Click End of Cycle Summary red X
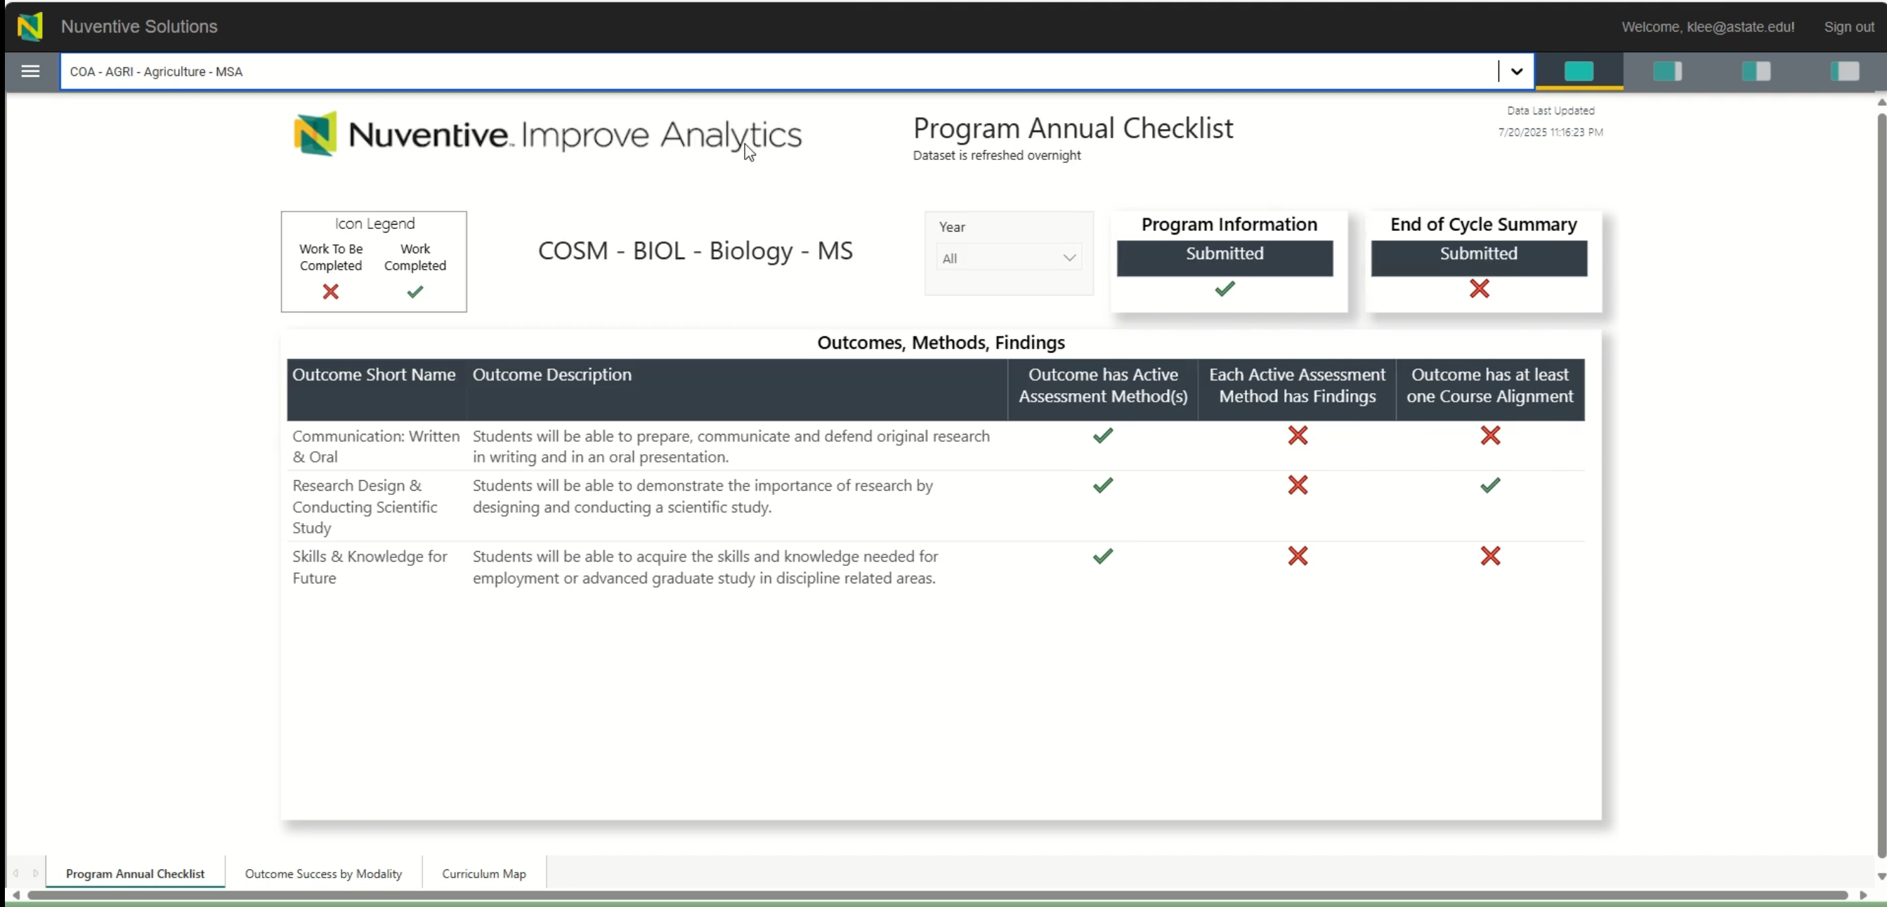 tap(1479, 289)
